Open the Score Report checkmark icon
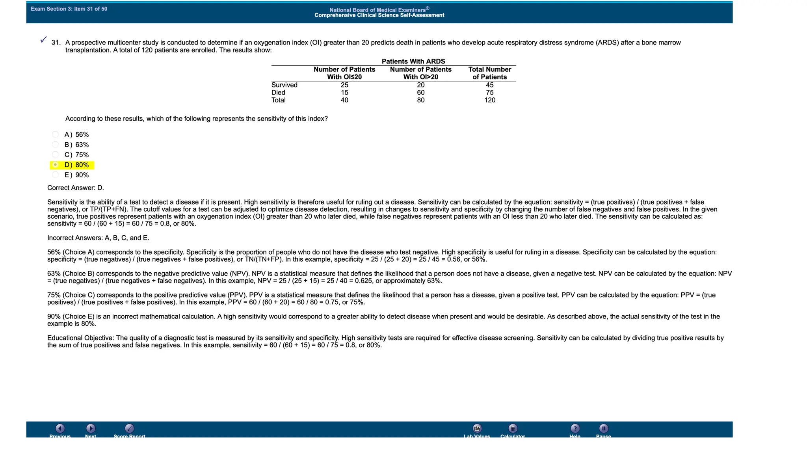The height and width of the screenshot is (454, 807). 129,428
